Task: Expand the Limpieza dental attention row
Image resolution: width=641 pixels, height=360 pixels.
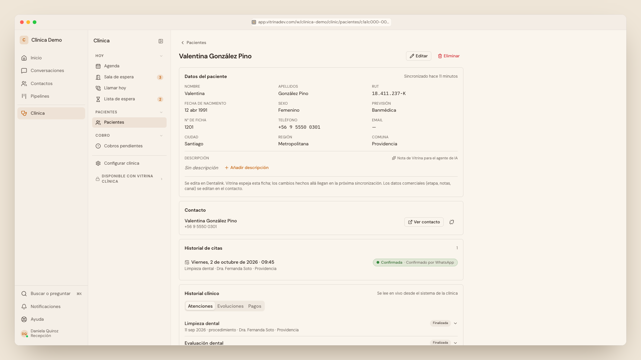Action: [455, 323]
